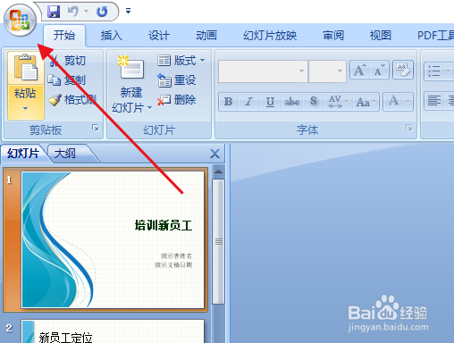Open the Aa change case menu
Image resolution: width=454 pixels, height=343 pixels.
pos(366,102)
